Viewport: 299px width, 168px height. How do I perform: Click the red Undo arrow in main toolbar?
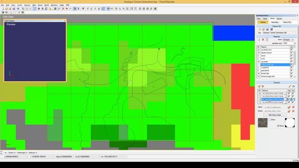click(x=67, y=9)
